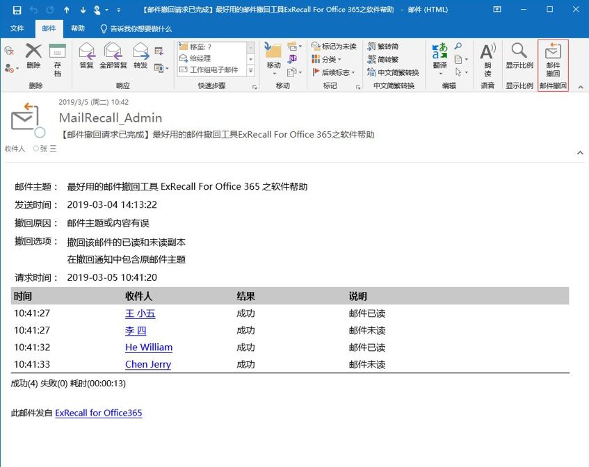This screenshot has height=467, width=589.
Task: Click the Junk/block sender icon
Action: pos(9,68)
